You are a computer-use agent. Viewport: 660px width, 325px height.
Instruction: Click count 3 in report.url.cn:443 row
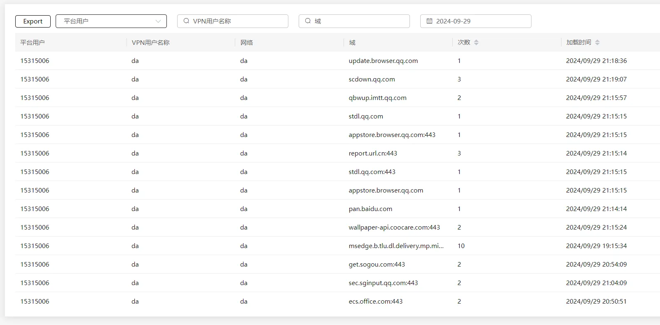pos(459,153)
